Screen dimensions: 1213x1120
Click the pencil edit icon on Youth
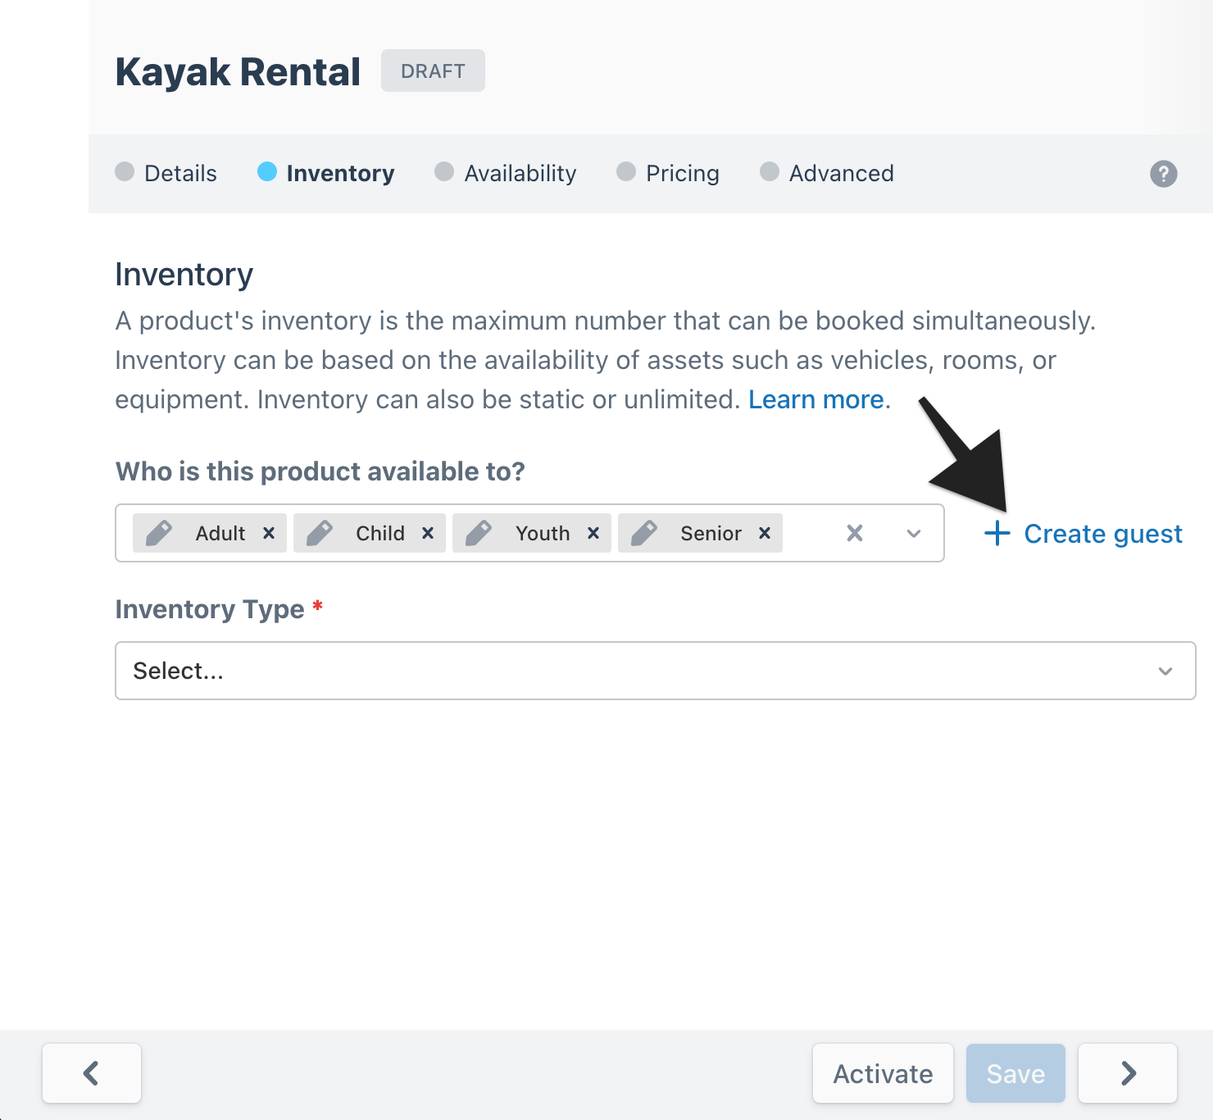coord(479,533)
